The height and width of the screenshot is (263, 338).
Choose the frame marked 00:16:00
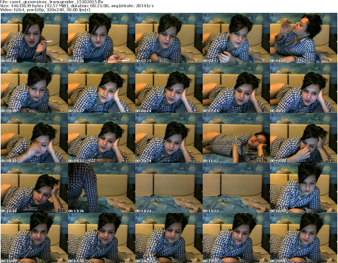(304, 188)
